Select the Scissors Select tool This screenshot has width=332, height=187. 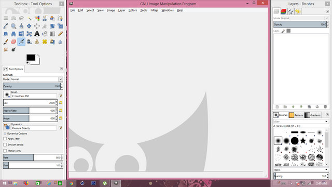click(x=45, y=19)
